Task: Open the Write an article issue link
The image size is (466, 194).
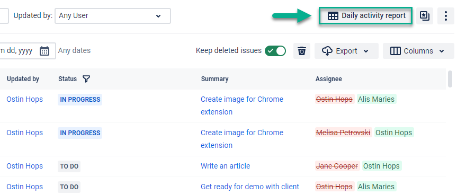Action: 225,166
